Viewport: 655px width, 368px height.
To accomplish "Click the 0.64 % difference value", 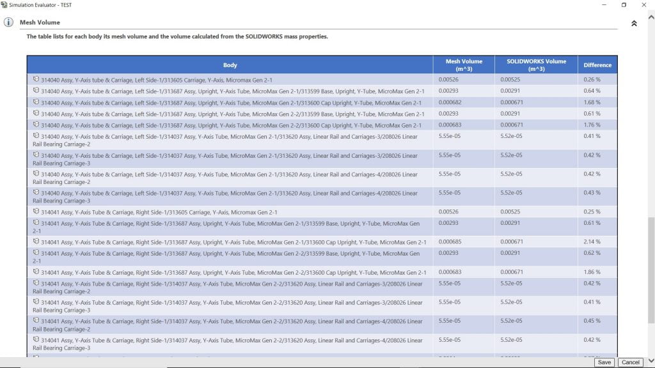I will point(592,91).
